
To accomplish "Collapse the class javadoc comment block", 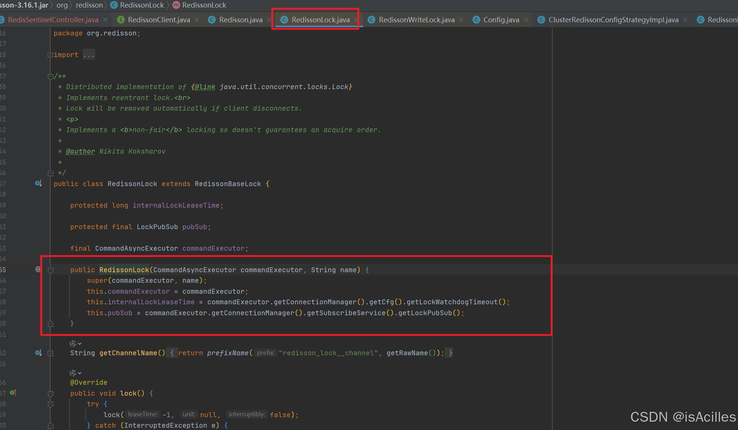I will 51,76.
